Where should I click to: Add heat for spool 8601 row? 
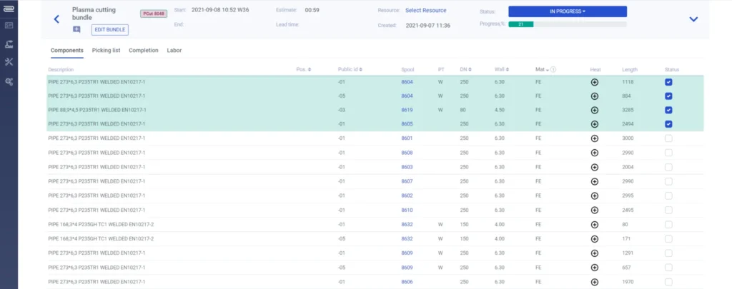(594, 138)
